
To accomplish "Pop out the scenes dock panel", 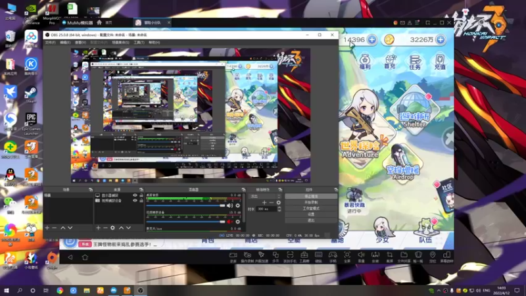I will tap(91, 189).
